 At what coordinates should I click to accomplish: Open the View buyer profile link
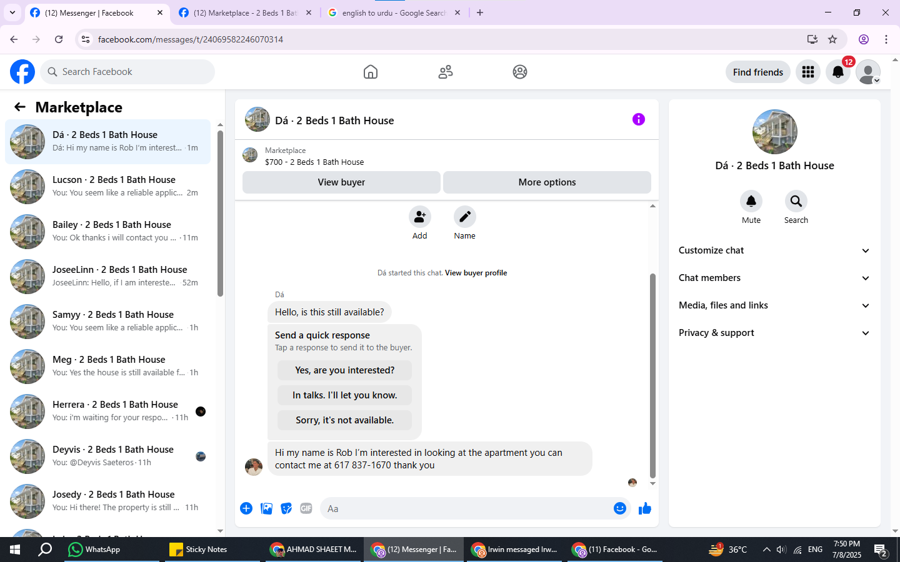point(476,273)
